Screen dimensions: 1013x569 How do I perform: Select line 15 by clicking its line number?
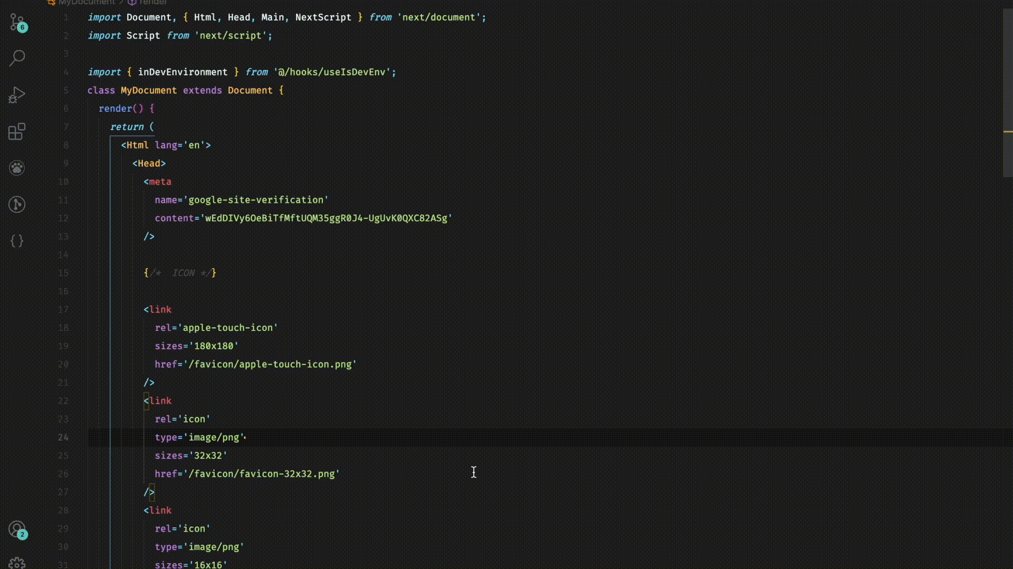point(63,273)
